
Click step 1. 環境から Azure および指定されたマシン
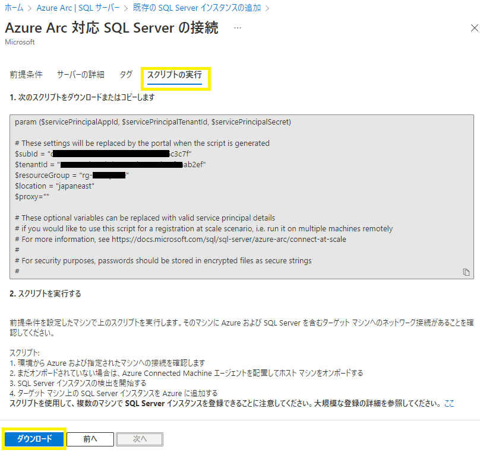(107, 363)
